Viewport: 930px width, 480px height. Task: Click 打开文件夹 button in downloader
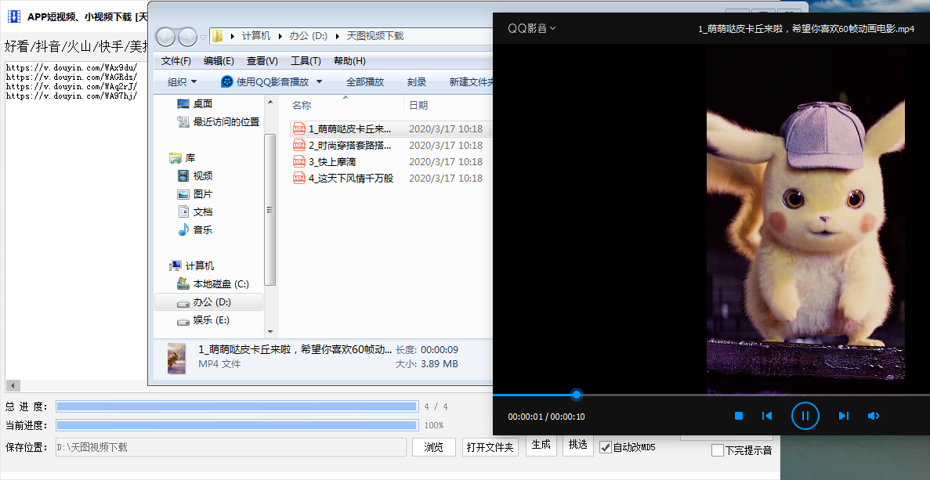[490, 447]
